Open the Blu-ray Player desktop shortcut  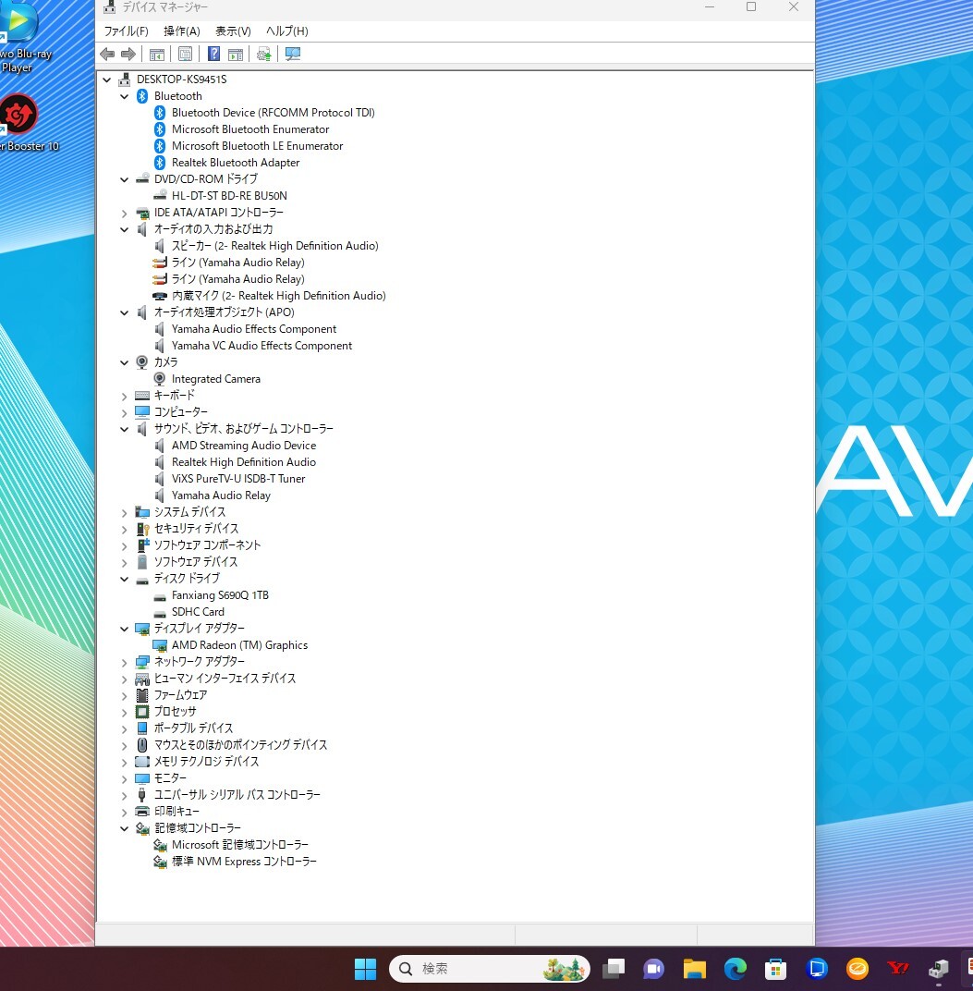(23, 38)
